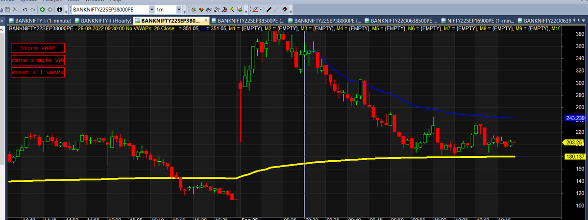Switch to BANKNIFTY-I (1-minute) tab
The height and width of the screenshot is (220, 588).
click(x=40, y=21)
